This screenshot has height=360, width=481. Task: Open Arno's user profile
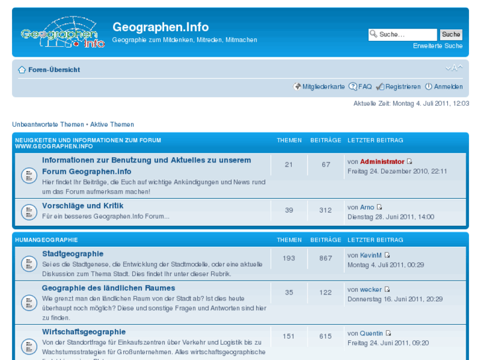point(367,207)
